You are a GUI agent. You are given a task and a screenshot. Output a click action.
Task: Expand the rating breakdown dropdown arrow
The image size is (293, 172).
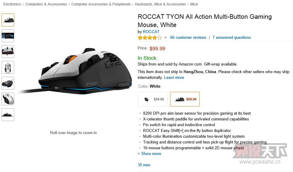[165, 38]
